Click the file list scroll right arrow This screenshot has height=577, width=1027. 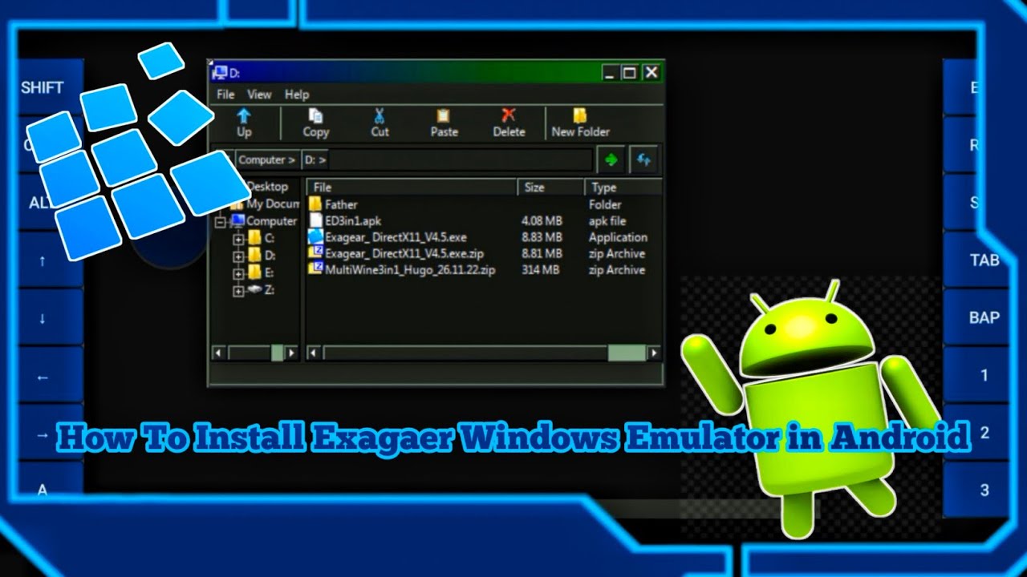click(x=654, y=353)
